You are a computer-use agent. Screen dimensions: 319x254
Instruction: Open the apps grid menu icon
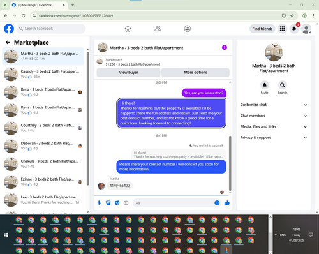(282, 29)
